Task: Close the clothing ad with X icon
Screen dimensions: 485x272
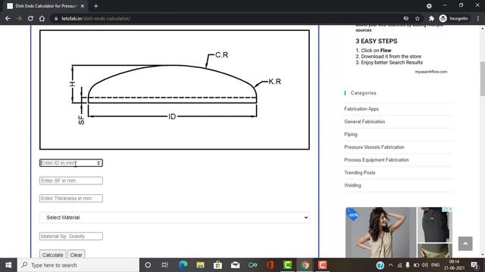Action: (x=450, y=209)
